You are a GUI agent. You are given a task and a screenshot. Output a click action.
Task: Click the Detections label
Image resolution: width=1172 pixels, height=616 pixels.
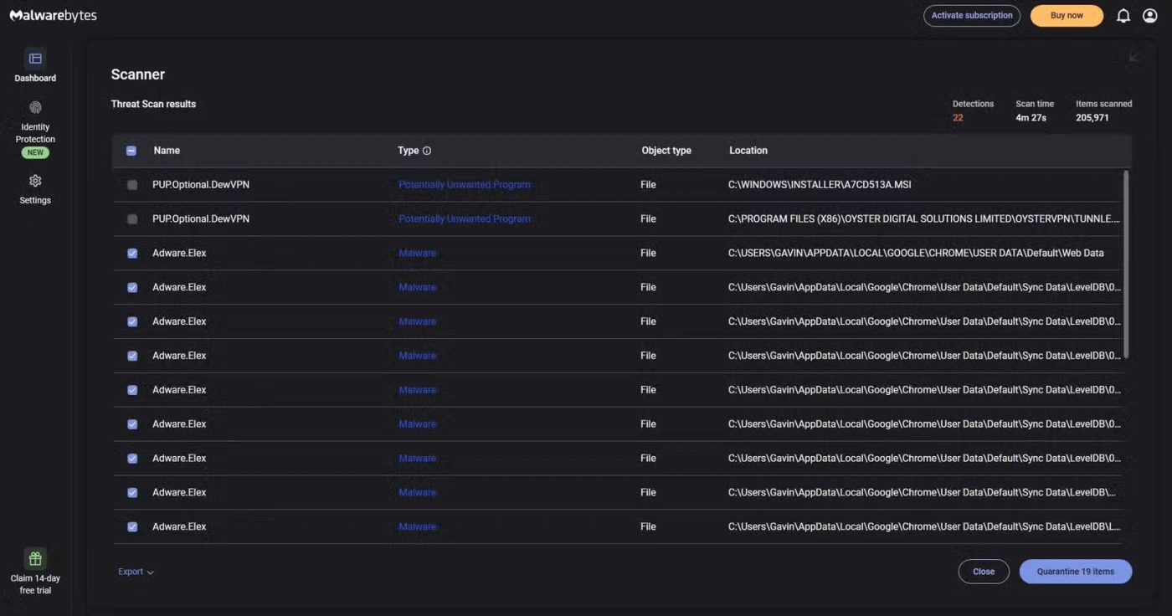tap(973, 104)
